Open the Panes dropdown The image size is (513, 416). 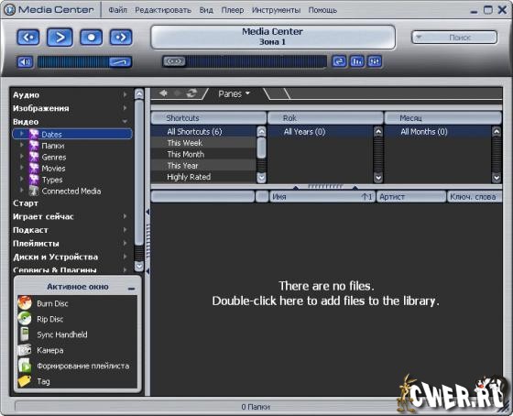(234, 94)
